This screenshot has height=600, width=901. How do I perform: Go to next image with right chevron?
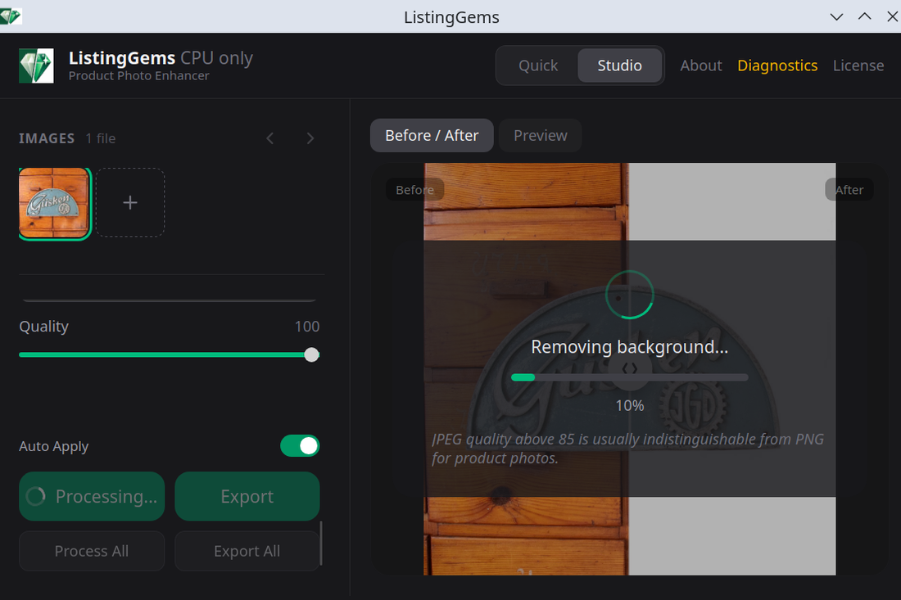(310, 138)
